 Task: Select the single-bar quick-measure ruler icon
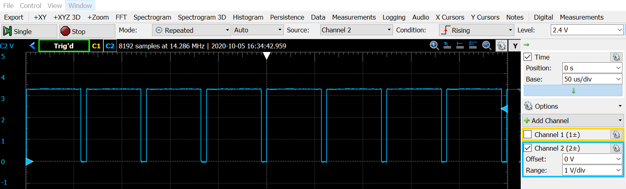[x=460, y=46]
